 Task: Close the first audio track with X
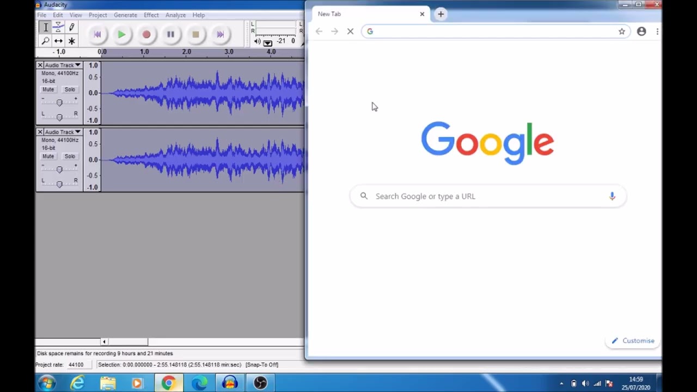point(40,65)
